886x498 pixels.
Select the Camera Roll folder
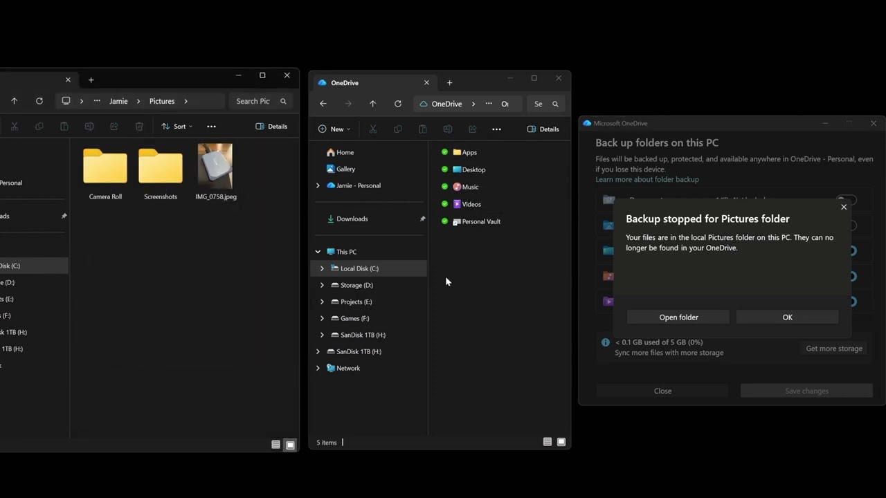(x=105, y=174)
